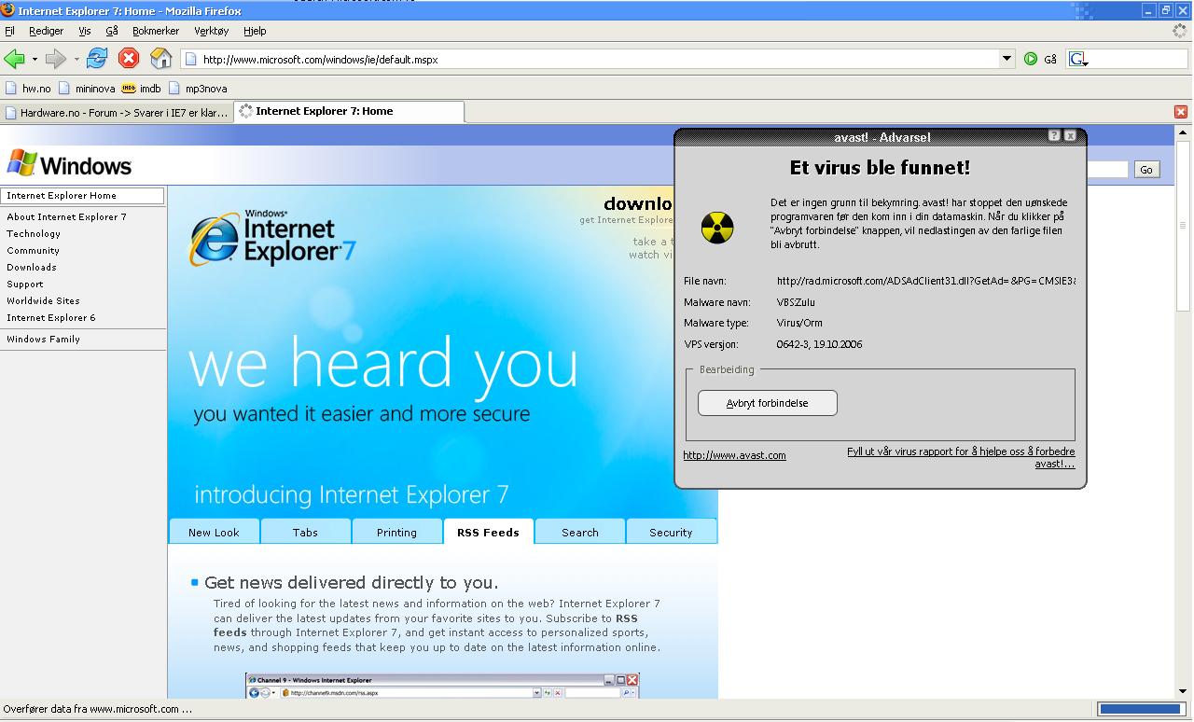Viewport: 1194px width, 722px height.
Task: Click the radiation warning icon in avast dialog
Action: click(x=717, y=227)
